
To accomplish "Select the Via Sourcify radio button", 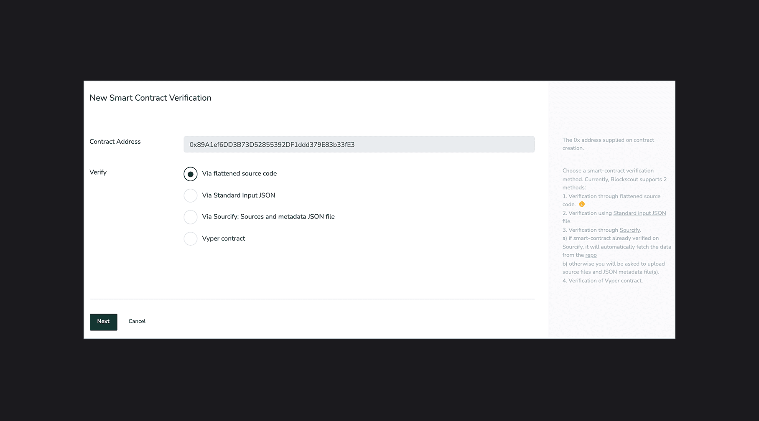I will tap(190, 217).
